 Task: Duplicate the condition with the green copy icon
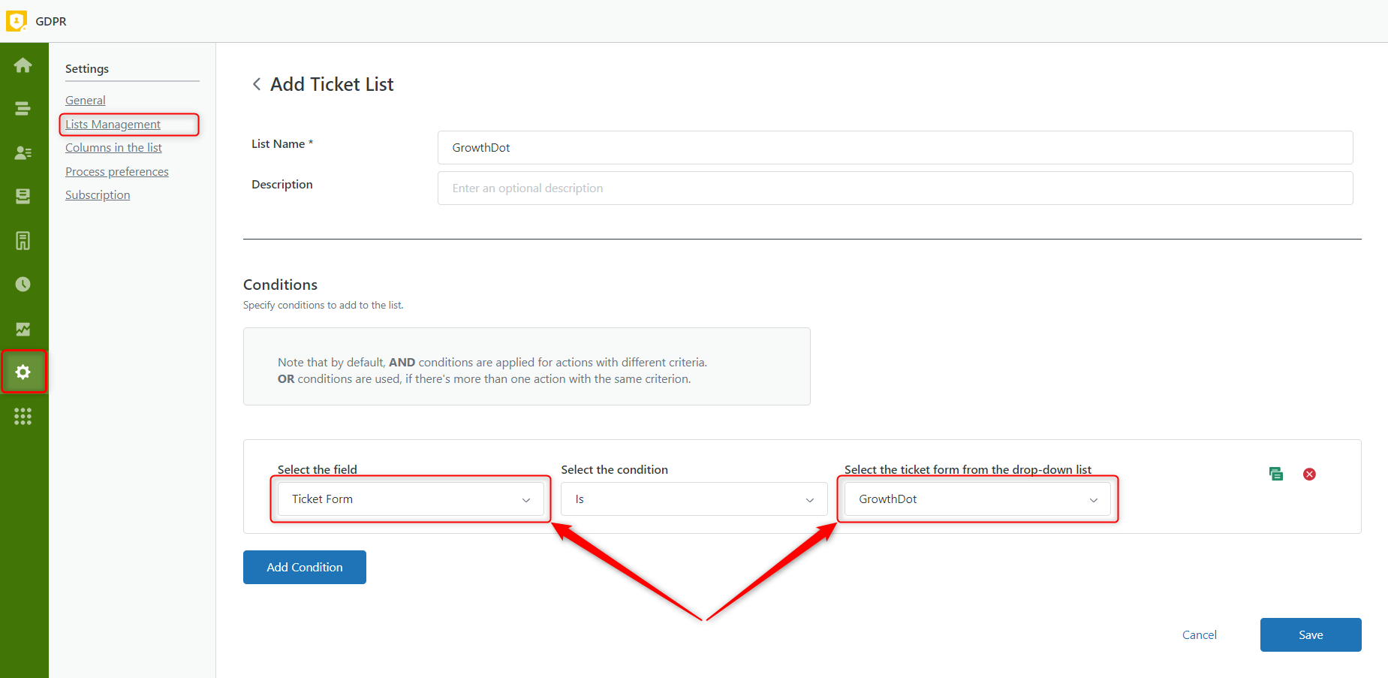pyautogui.click(x=1276, y=474)
